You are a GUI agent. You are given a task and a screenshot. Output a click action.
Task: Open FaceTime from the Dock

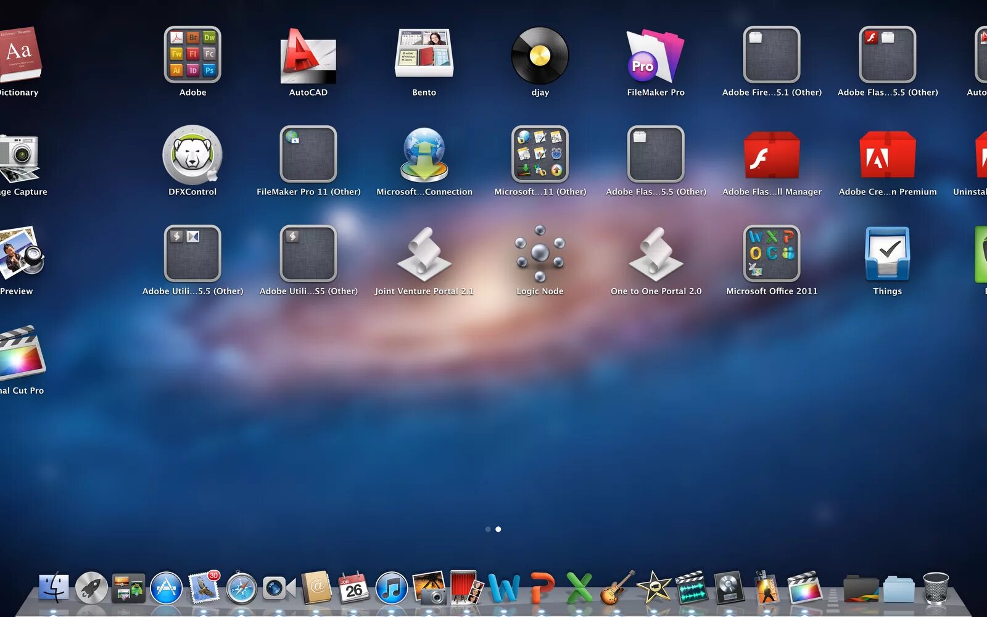[279, 589]
